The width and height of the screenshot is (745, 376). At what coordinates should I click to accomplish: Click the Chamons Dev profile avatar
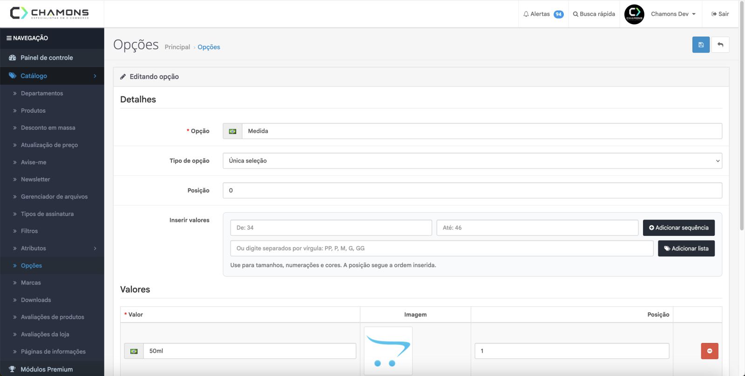click(634, 14)
